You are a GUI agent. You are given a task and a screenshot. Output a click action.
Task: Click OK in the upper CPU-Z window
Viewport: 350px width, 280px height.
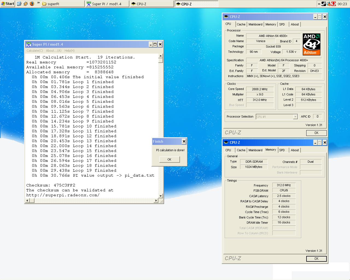[316, 133]
